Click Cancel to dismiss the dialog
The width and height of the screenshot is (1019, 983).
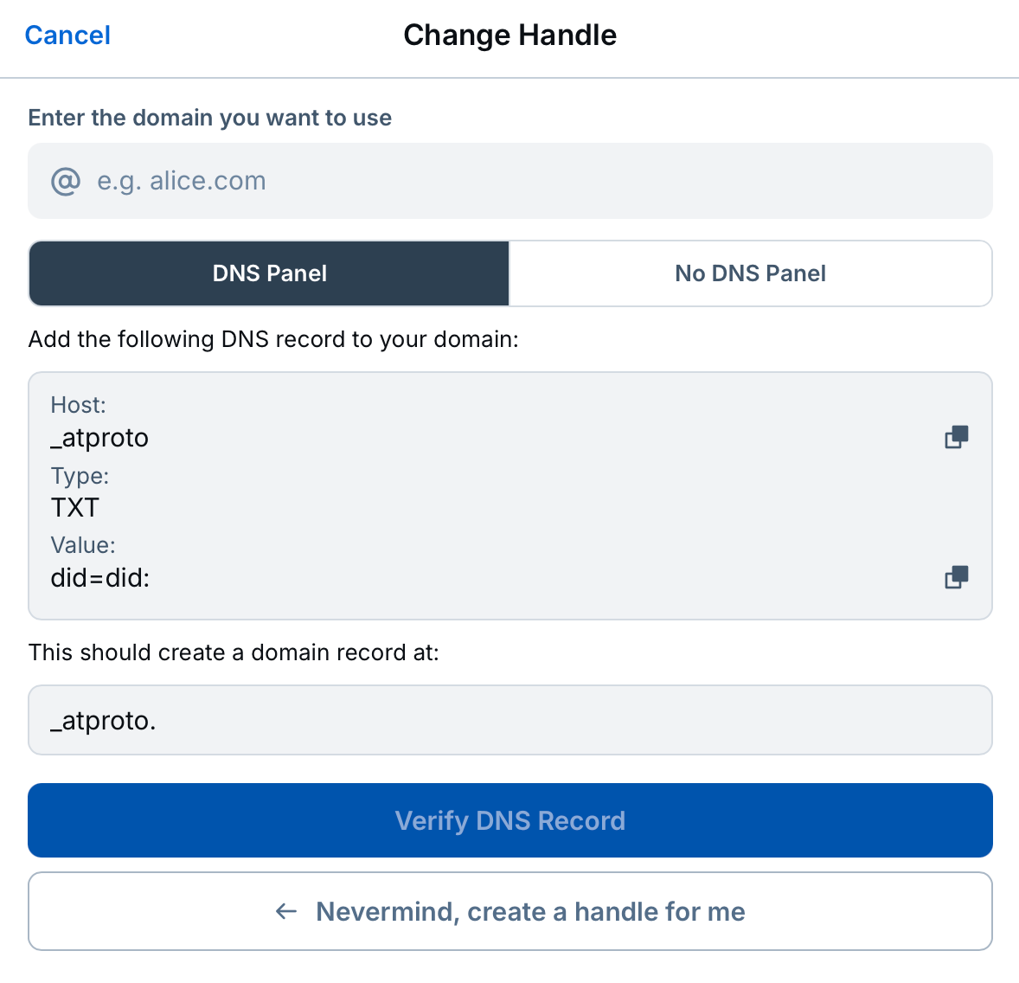[67, 35]
